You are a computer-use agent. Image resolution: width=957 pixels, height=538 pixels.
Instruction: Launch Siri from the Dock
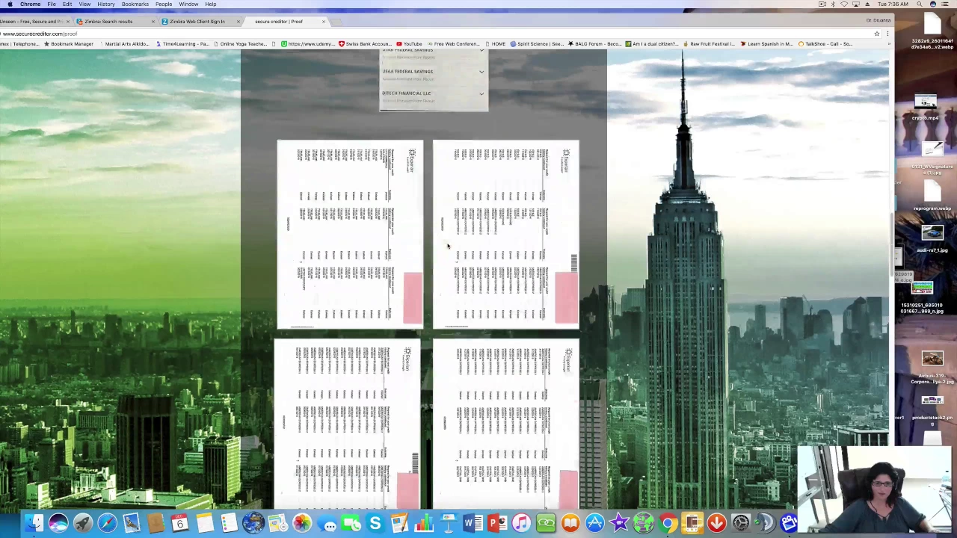[58, 523]
